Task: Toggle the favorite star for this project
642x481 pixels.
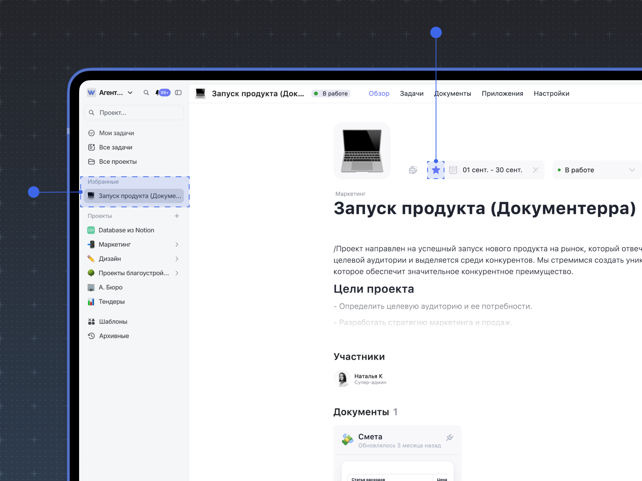Action: click(436, 170)
